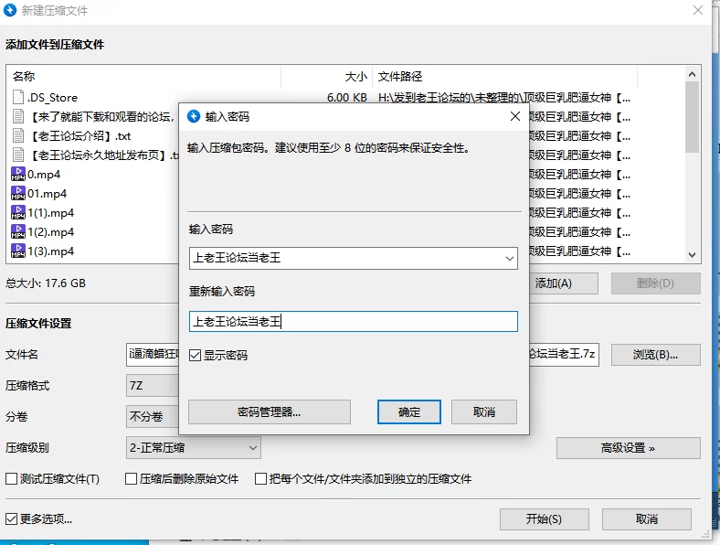Image resolution: width=720 pixels, height=545 pixels.
Task: Click 取消 at bottom of main window
Action: (x=647, y=519)
